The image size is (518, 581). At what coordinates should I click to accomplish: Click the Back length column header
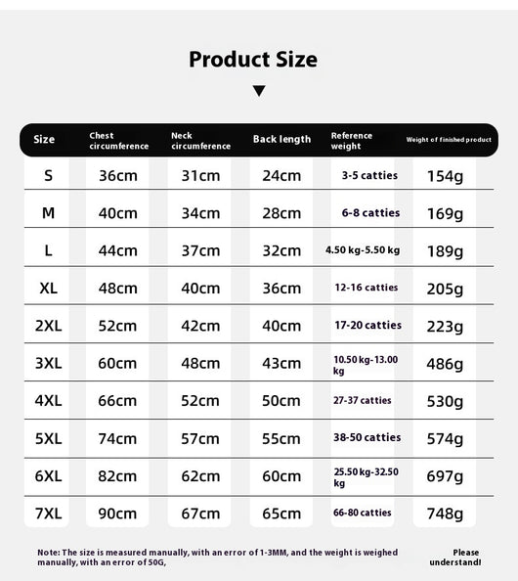click(x=281, y=139)
